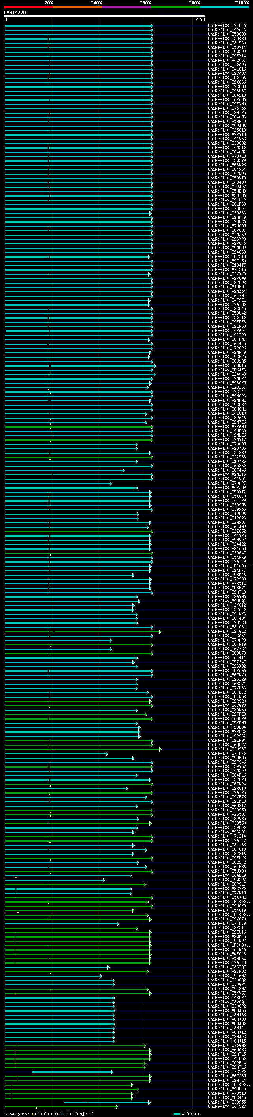
Task: Select hit label UniRef100_Q7XY70
Action: [227, 1071]
